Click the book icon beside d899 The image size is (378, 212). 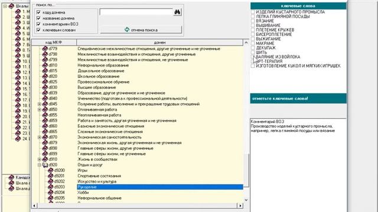(45, 154)
